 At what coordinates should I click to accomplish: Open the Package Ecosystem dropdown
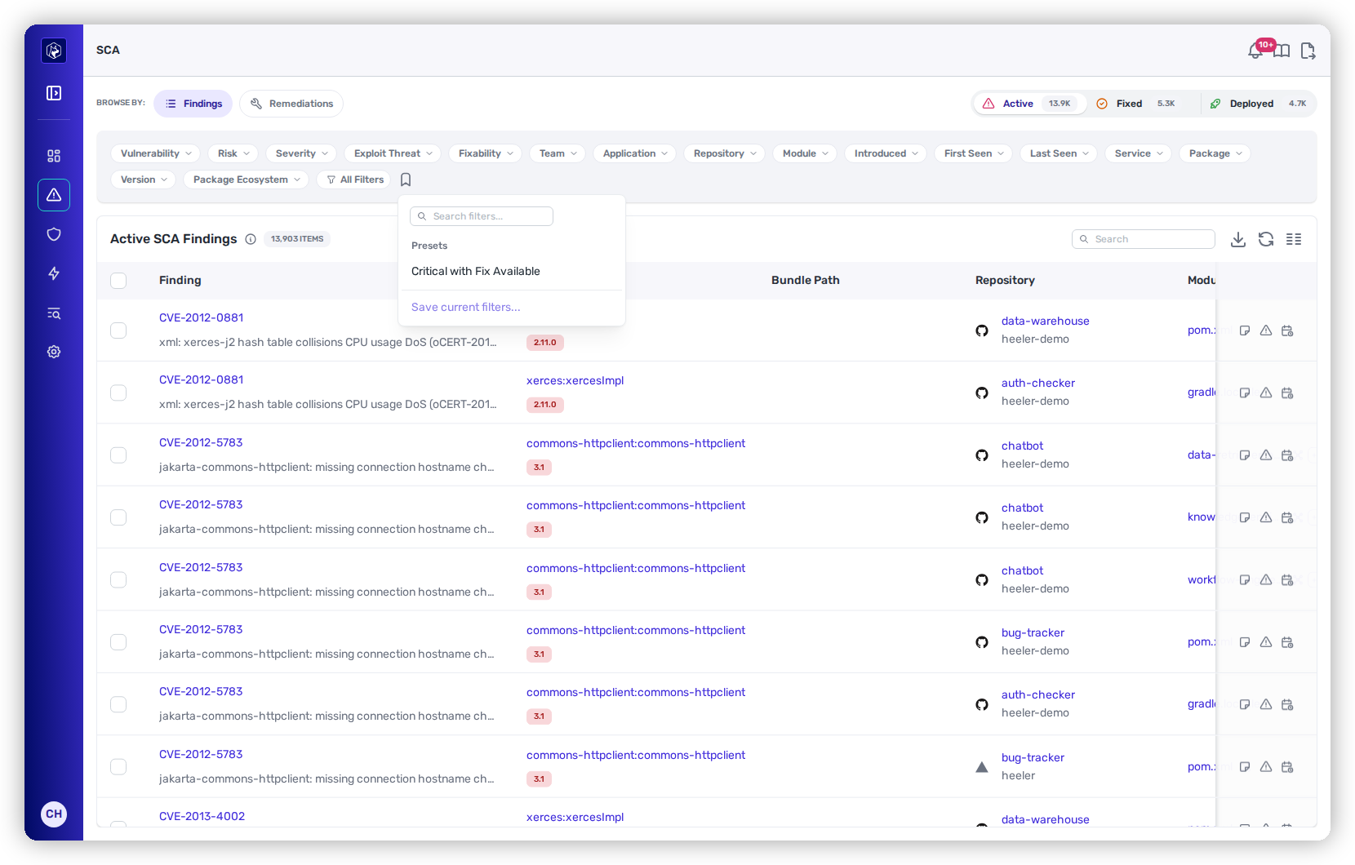tap(246, 180)
